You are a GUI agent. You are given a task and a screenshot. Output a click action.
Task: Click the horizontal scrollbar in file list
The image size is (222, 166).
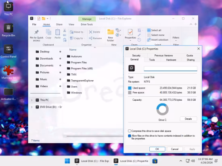point(94,136)
